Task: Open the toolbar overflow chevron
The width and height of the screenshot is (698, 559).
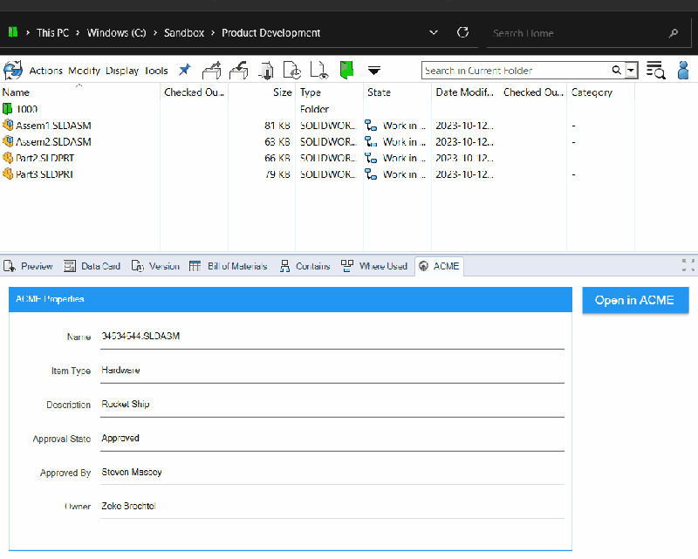Action: [374, 72]
